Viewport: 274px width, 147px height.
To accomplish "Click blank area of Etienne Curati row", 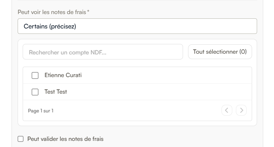I will pos(166,75).
